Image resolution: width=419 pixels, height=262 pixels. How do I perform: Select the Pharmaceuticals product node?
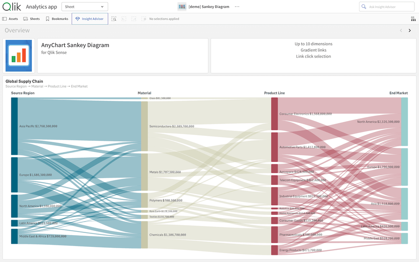click(x=274, y=235)
